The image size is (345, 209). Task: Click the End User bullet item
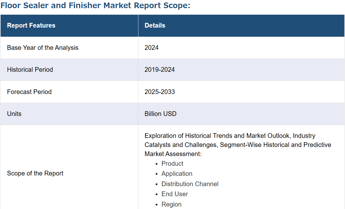[x=174, y=194]
